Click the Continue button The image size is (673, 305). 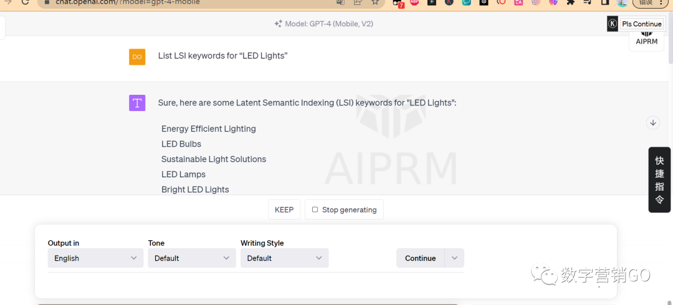(420, 258)
